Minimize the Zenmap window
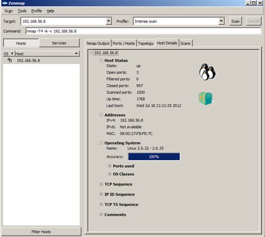 coord(248,3)
